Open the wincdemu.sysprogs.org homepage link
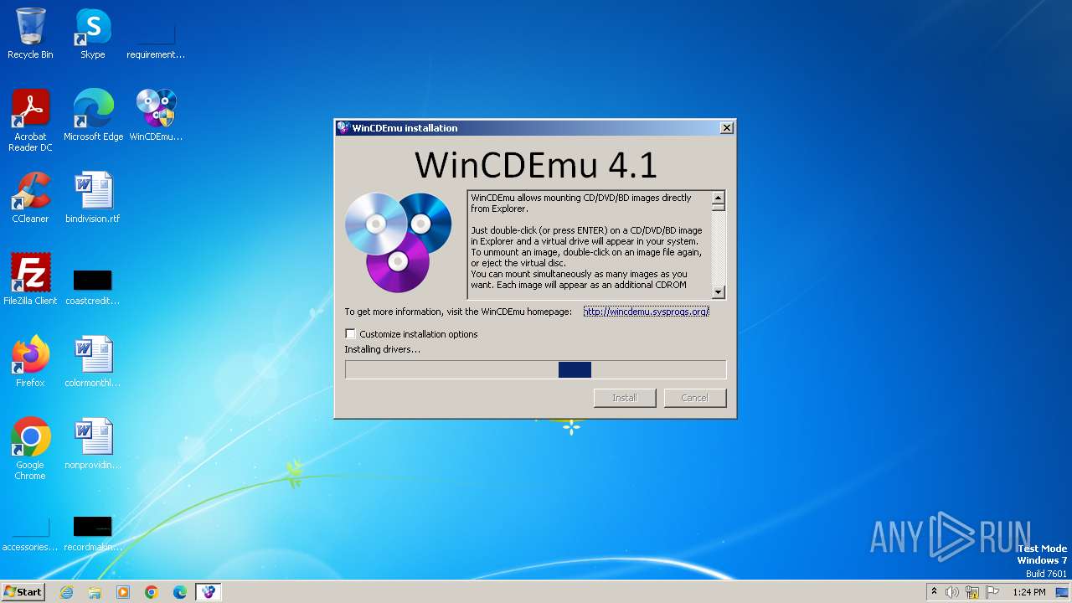1072x603 pixels. 647,312
